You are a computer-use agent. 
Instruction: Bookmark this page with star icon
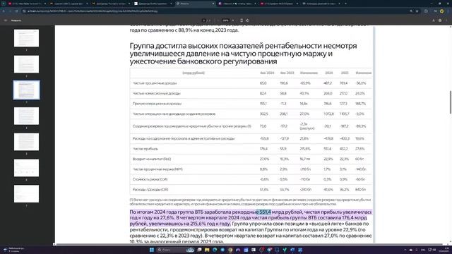click(417, 11)
